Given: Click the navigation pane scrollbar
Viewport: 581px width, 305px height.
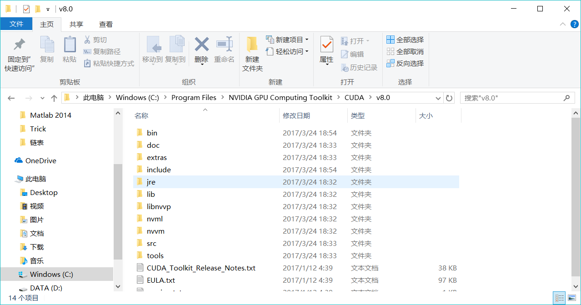Looking at the screenshot, I should coord(118,211).
